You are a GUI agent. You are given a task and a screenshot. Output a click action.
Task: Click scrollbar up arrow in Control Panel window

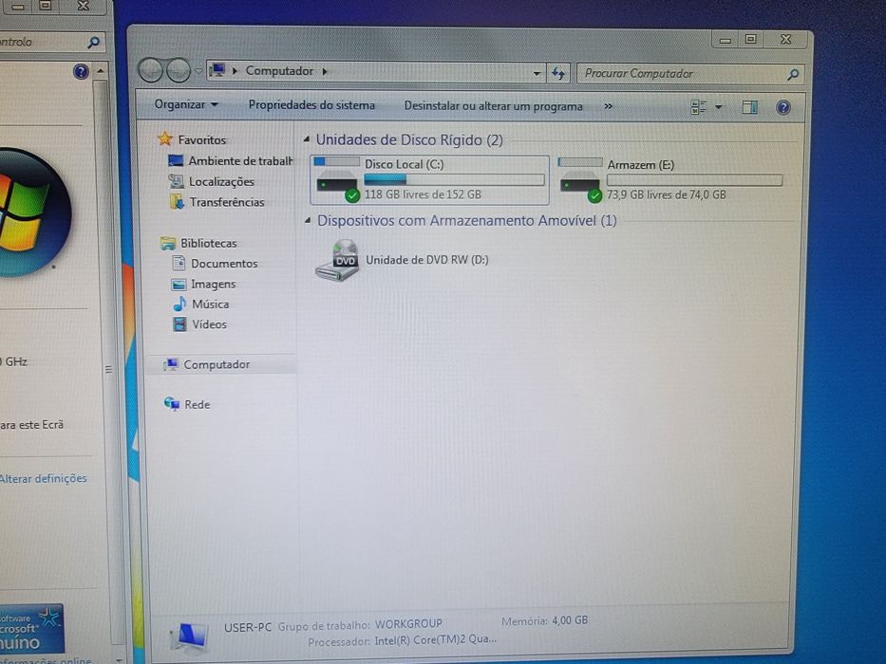pos(101,71)
